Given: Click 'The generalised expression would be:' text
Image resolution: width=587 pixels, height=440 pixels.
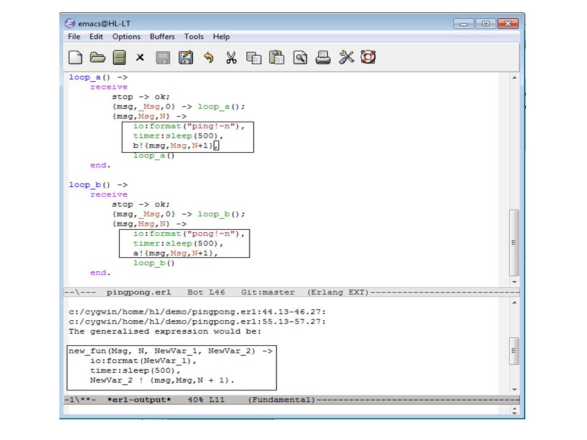Looking at the screenshot, I should pyautogui.click(x=165, y=331).
